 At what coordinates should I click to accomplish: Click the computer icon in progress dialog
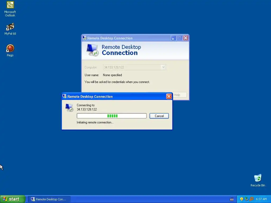[69, 108]
